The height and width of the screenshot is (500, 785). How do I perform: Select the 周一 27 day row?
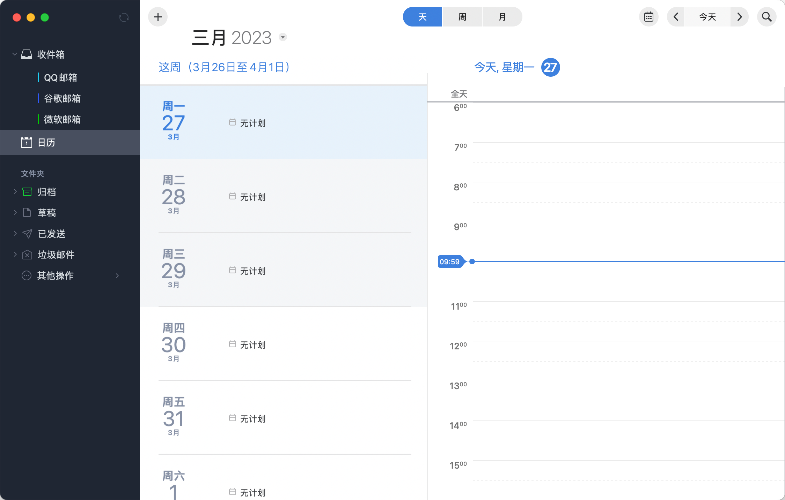pos(283,122)
